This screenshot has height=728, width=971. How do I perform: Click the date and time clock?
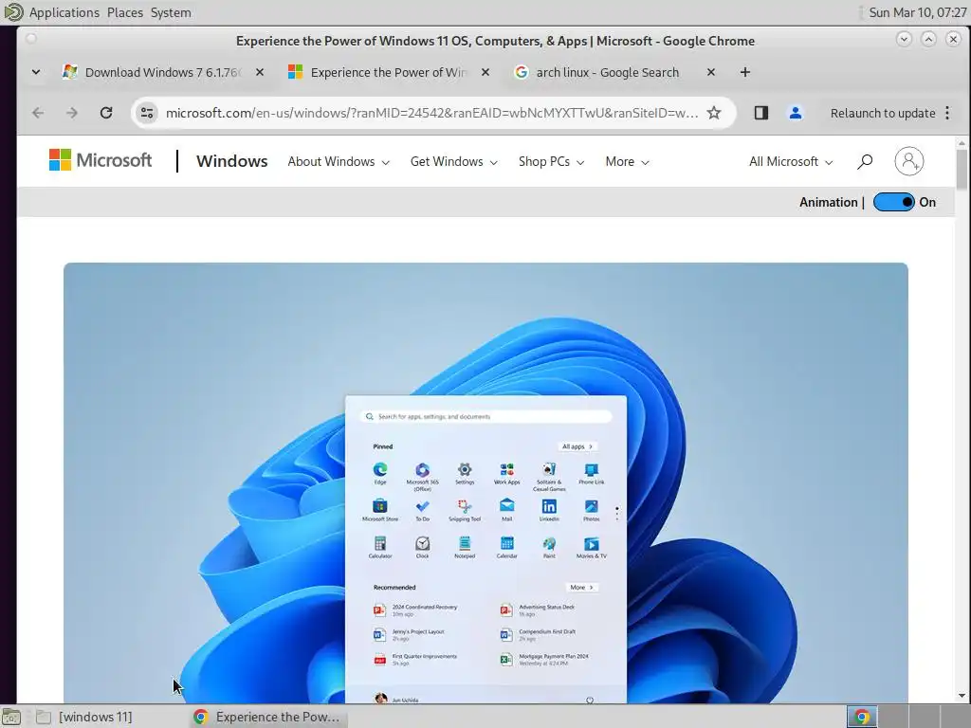(917, 12)
